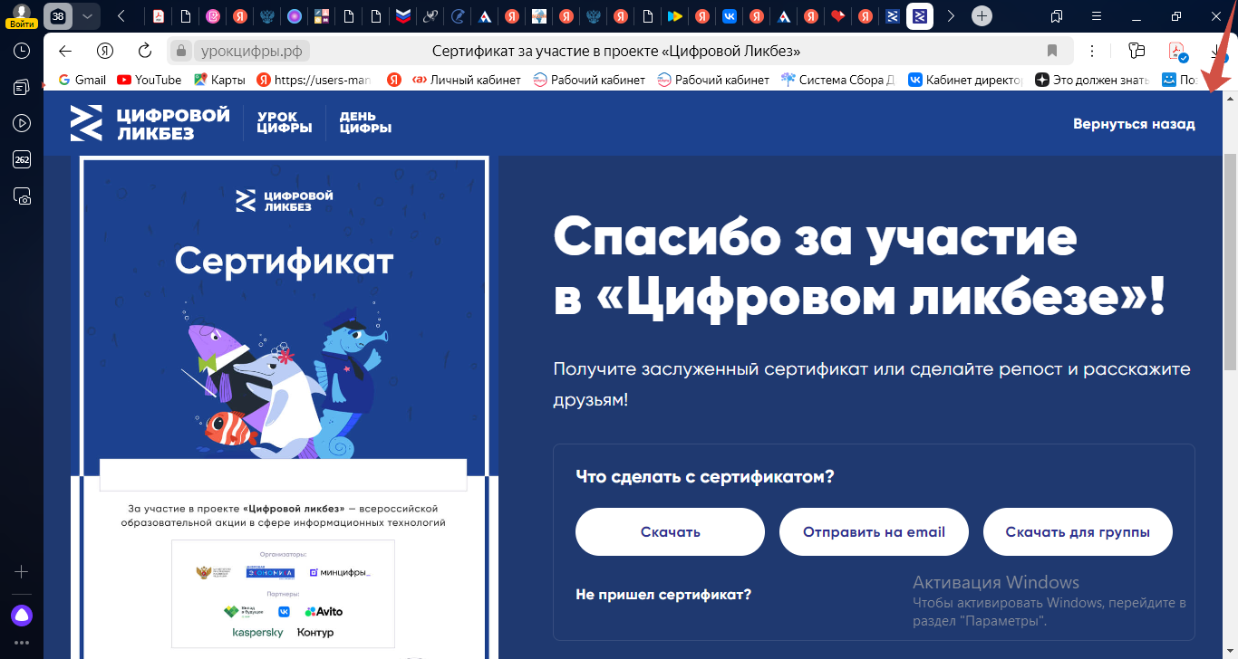This screenshot has width=1238, height=659.
Task: Go to День цифры in site header
Action: point(365,123)
